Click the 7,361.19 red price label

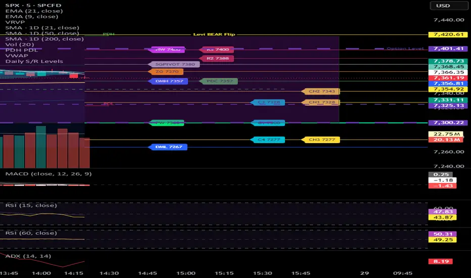[x=448, y=78]
